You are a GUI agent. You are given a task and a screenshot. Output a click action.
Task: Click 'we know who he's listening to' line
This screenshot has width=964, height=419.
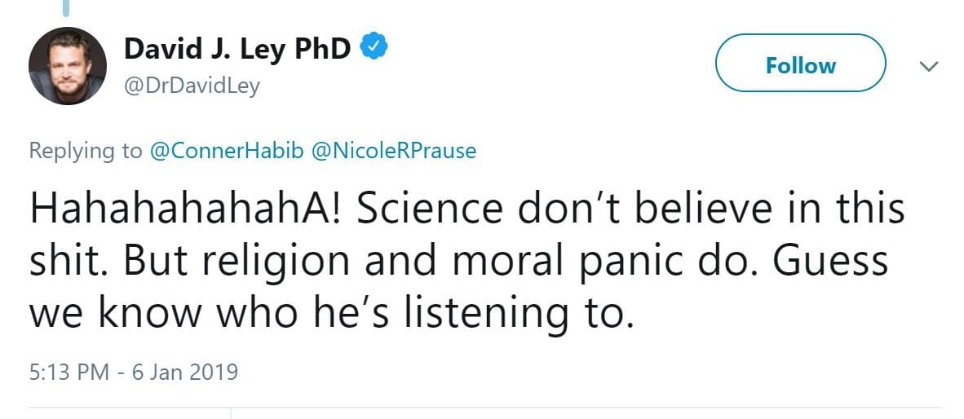[x=331, y=314]
